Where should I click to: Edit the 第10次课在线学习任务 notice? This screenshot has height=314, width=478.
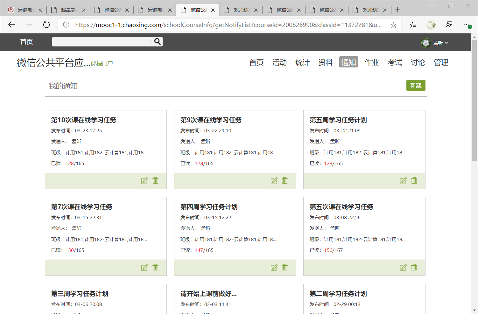pyautogui.click(x=144, y=181)
